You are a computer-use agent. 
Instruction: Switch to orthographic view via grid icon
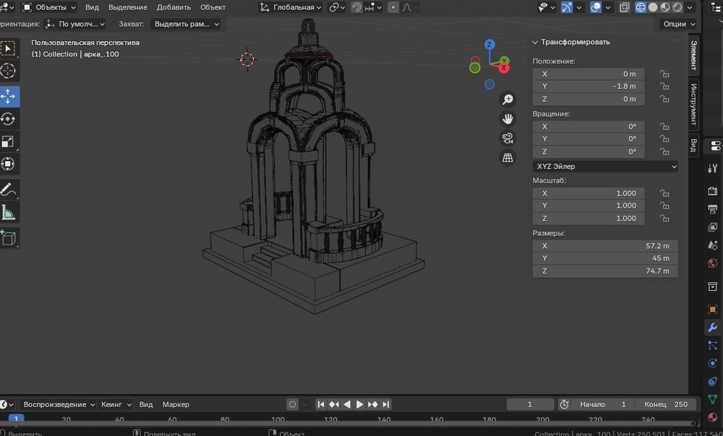pos(508,157)
